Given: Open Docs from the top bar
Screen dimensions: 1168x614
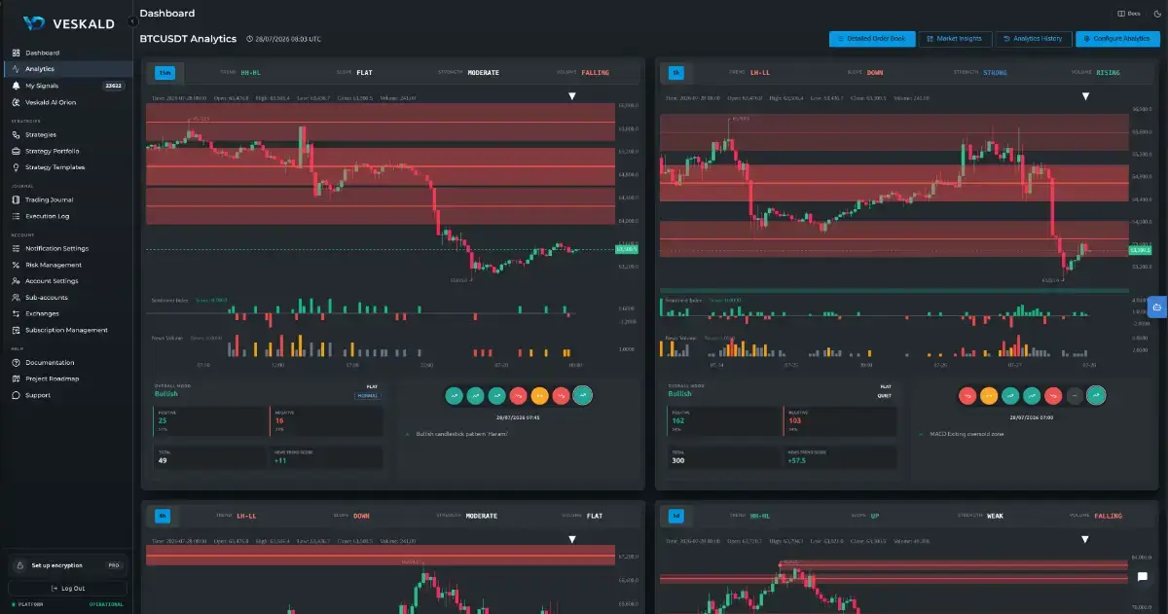Looking at the screenshot, I should click(x=1130, y=14).
